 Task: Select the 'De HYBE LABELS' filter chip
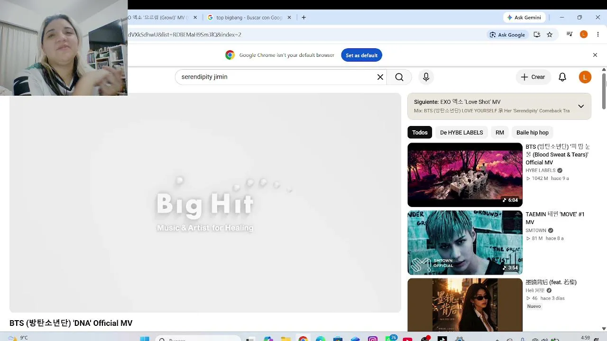click(461, 133)
